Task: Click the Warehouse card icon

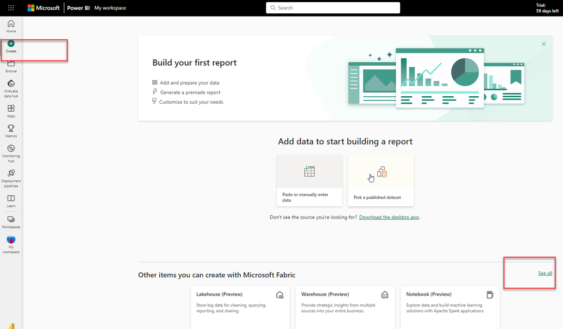Action: pyautogui.click(x=385, y=295)
